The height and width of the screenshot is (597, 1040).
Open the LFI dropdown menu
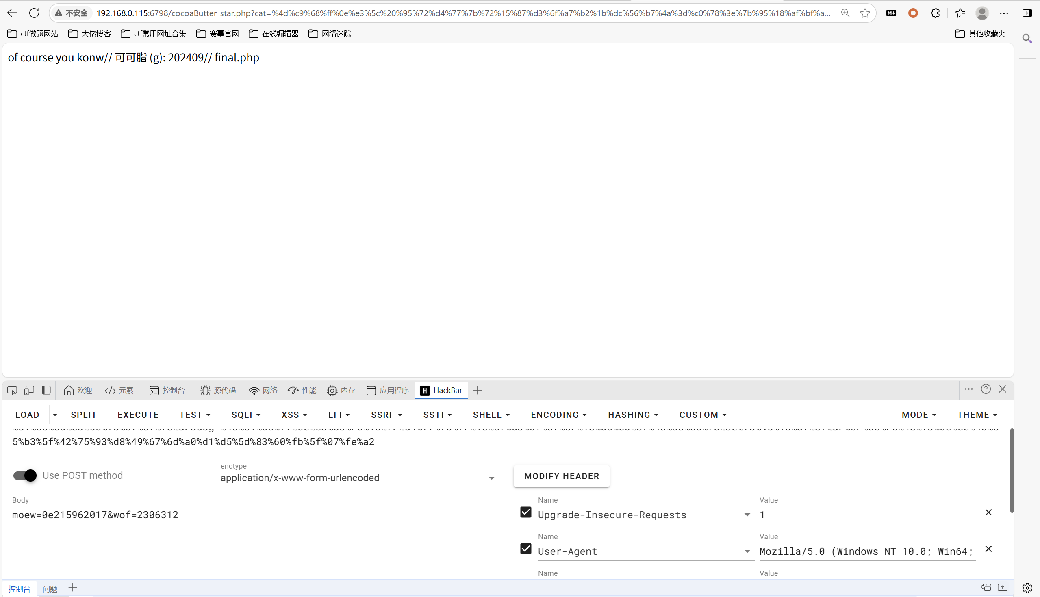tap(339, 415)
